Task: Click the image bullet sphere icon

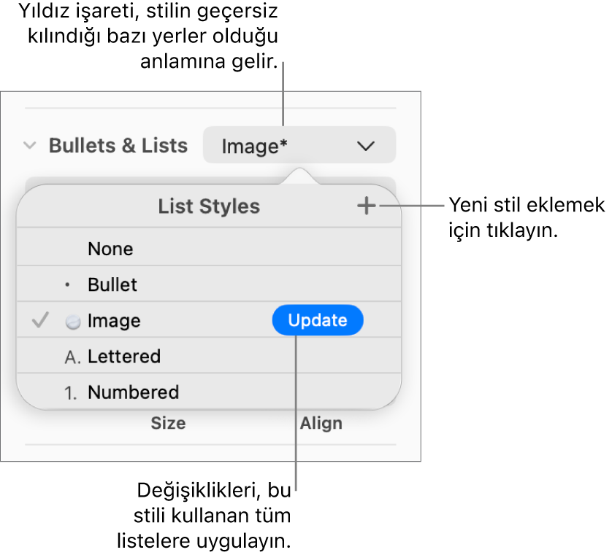Action: 72,322
